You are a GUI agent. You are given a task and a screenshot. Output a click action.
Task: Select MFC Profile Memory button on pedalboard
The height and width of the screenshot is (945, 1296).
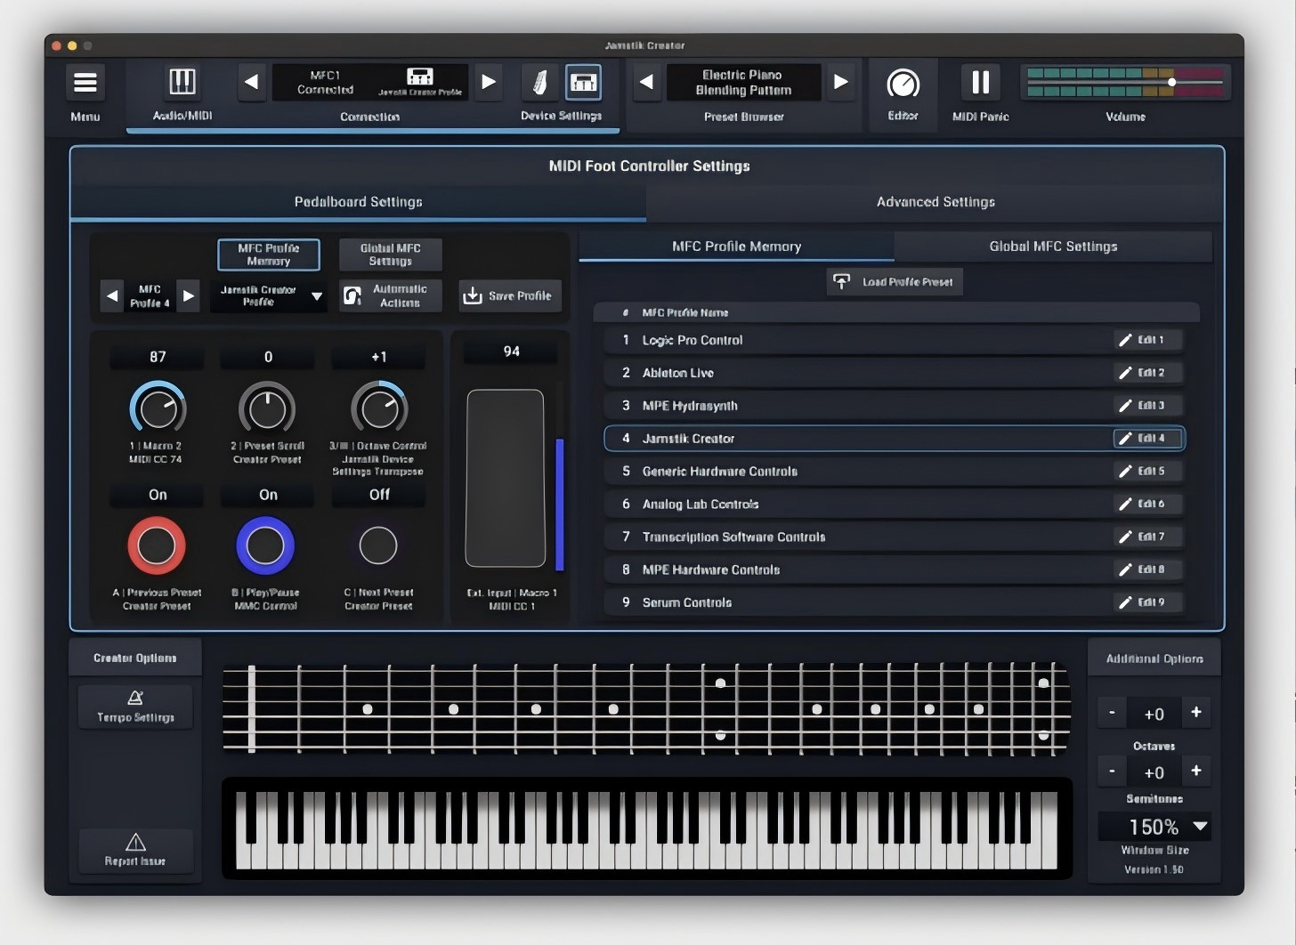[269, 254]
